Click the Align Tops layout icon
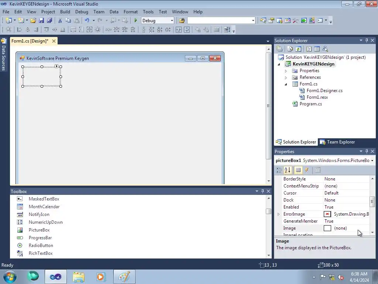Screen dimensions: 378x284 point(47,30)
